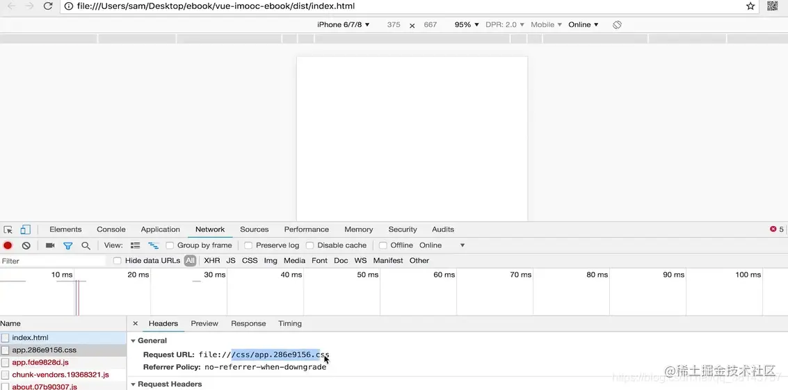Open the Mobile device type dropdown
Image resolution: width=788 pixels, height=390 pixels.
point(546,24)
